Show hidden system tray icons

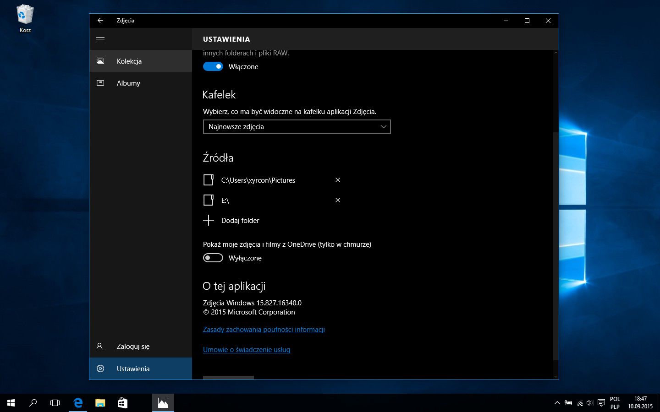[557, 403]
